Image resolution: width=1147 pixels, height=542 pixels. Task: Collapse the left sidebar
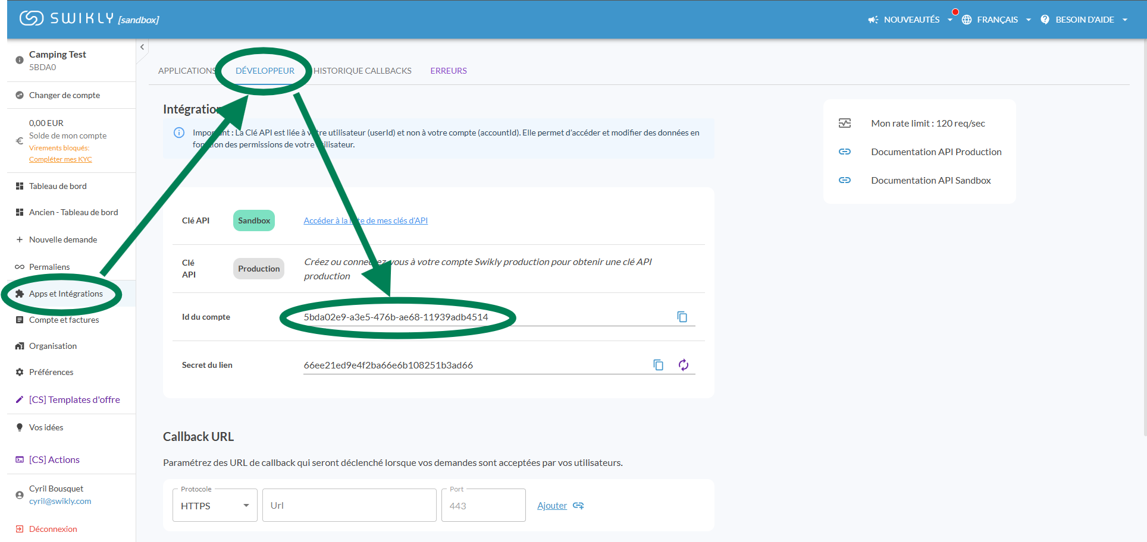142,47
